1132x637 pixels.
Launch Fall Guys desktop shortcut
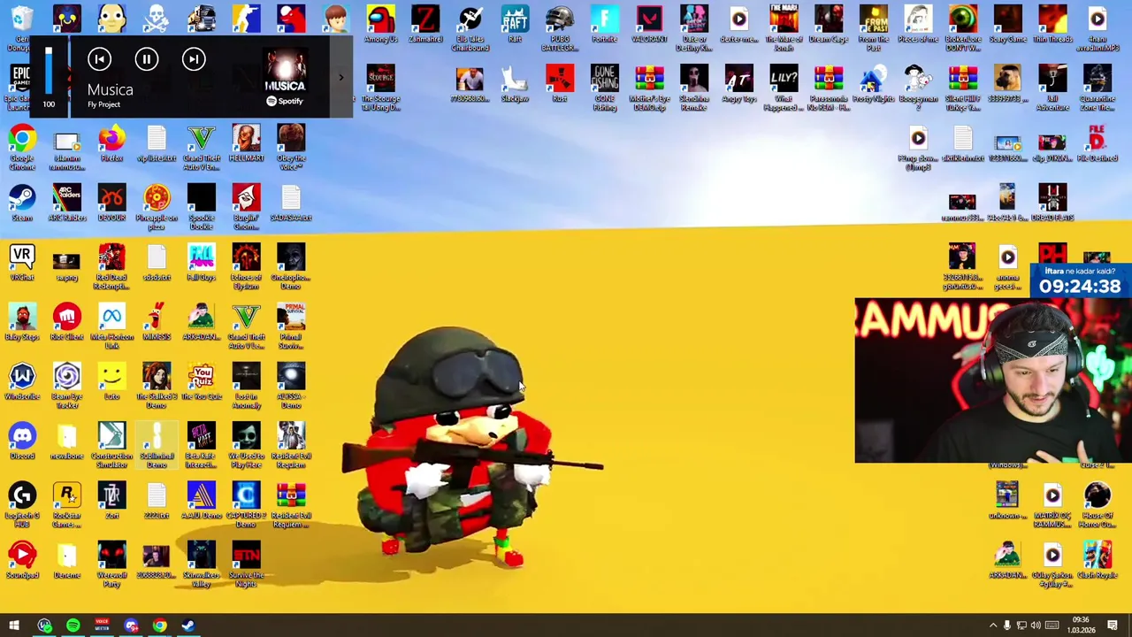(x=202, y=263)
